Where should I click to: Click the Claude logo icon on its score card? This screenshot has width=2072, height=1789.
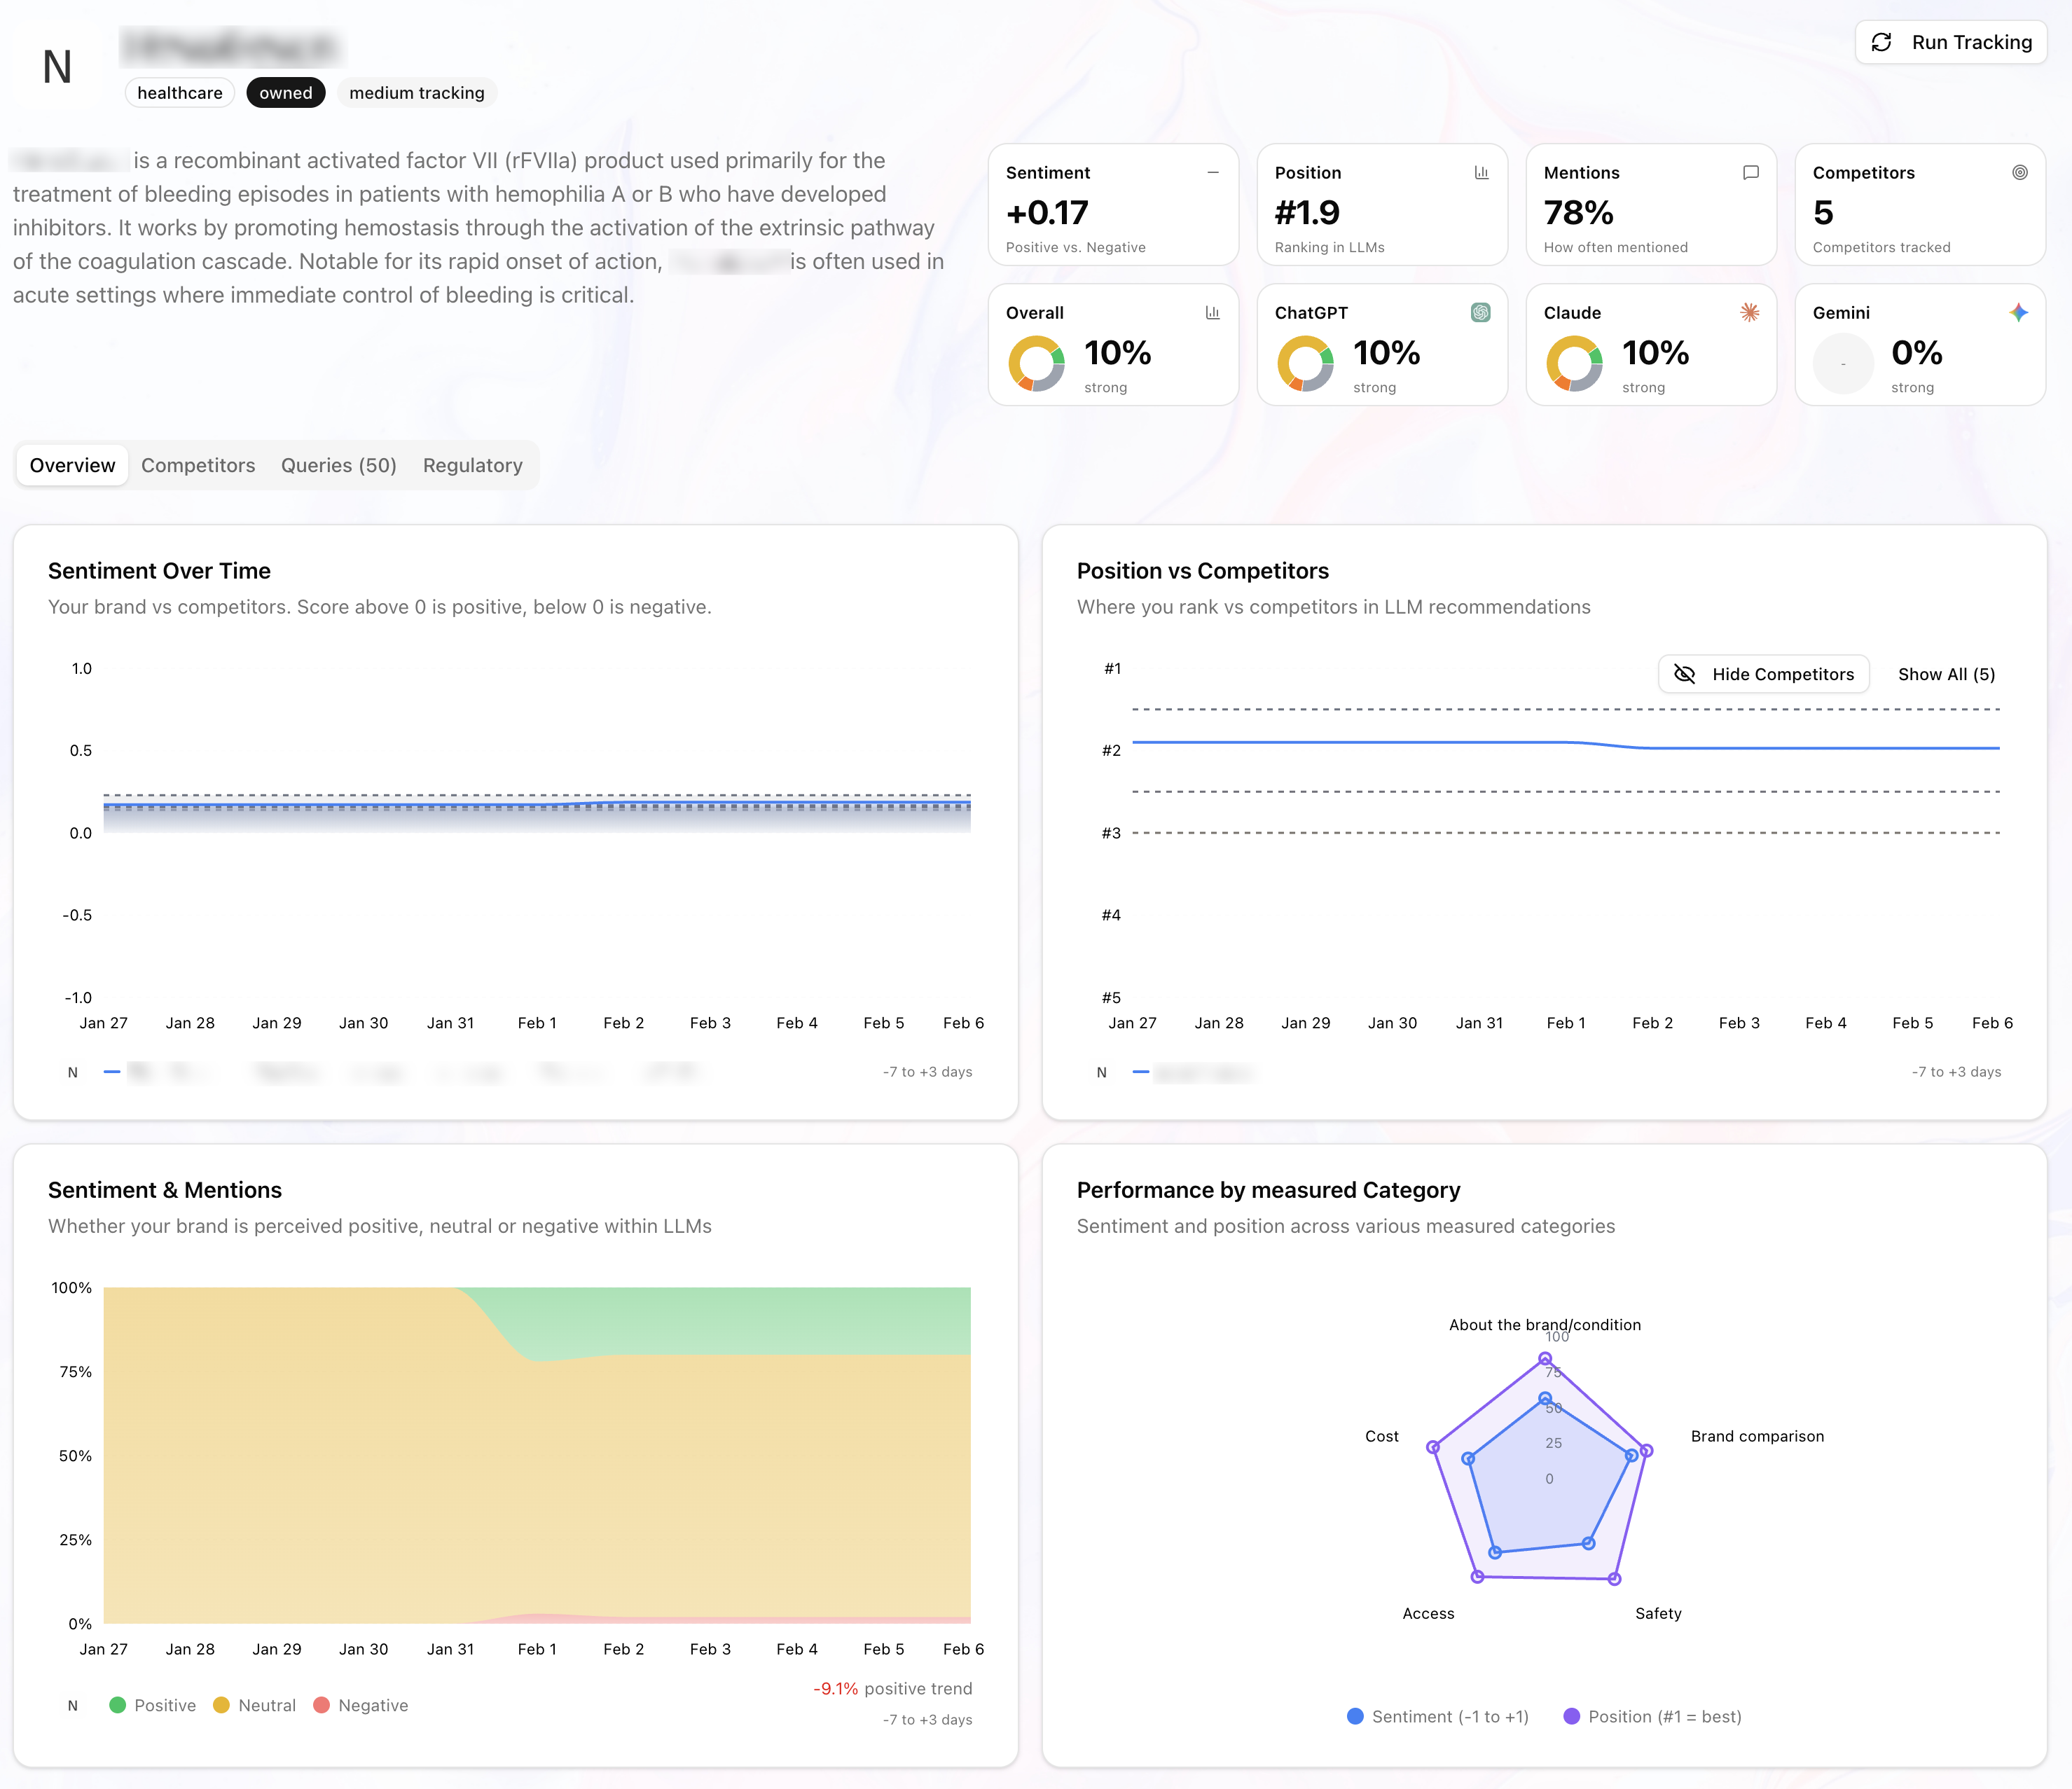pos(1750,312)
